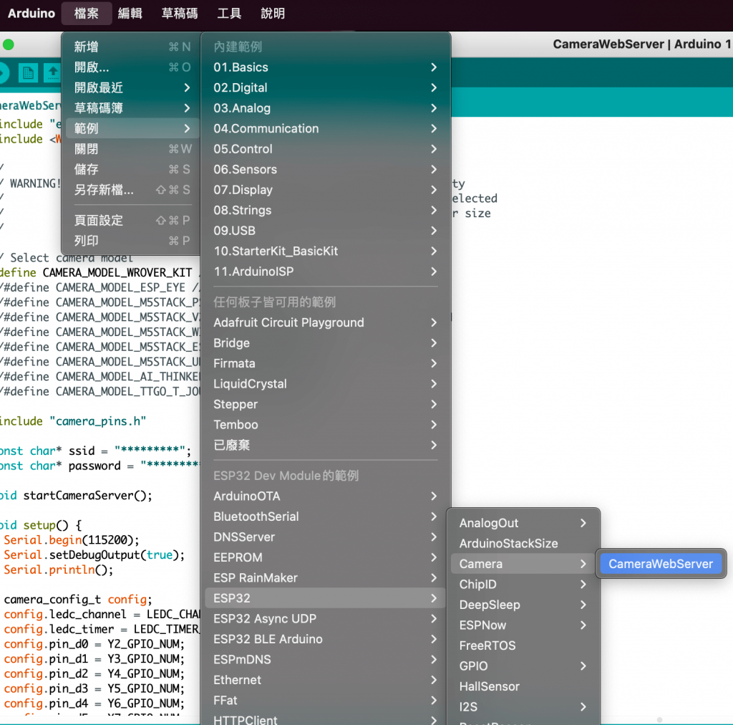Viewport: 733px width, 725px height.
Task: Open the 編輯 menu in menu bar
Action: pyautogui.click(x=130, y=13)
